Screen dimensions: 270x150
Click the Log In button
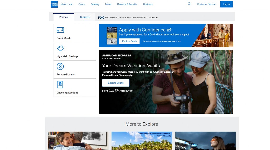click(x=226, y=4)
